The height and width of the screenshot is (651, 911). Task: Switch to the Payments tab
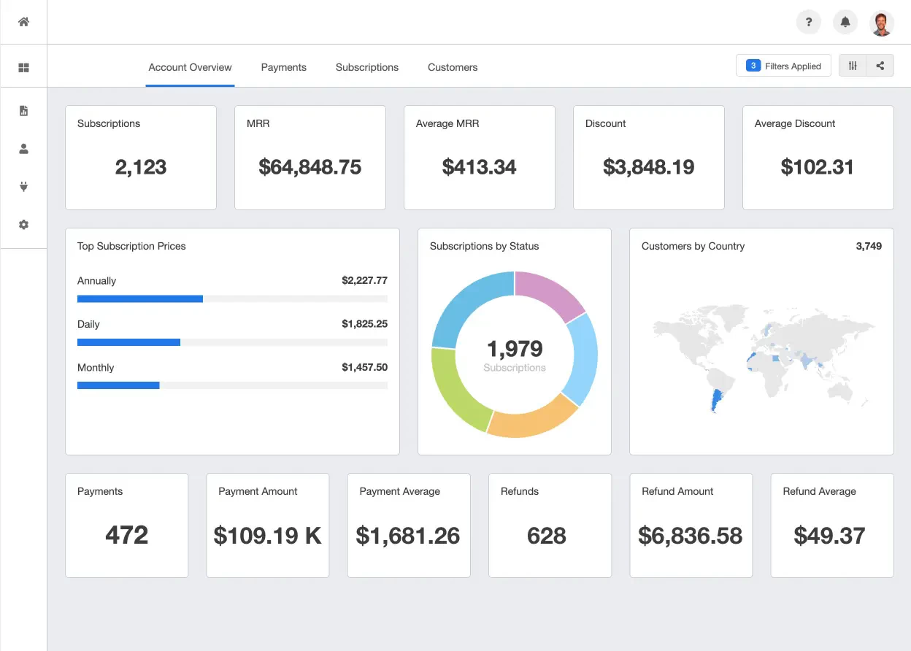click(x=283, y=67)
